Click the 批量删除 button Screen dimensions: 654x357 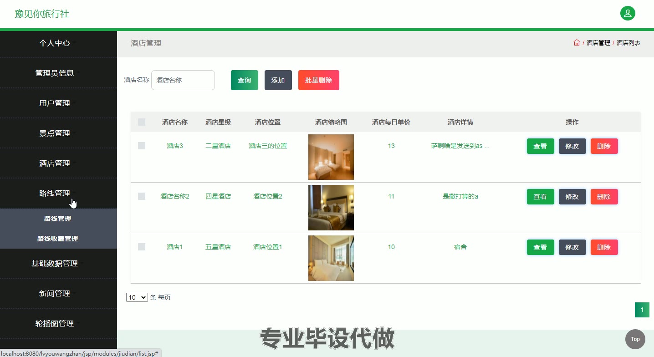tap(319, 80)
